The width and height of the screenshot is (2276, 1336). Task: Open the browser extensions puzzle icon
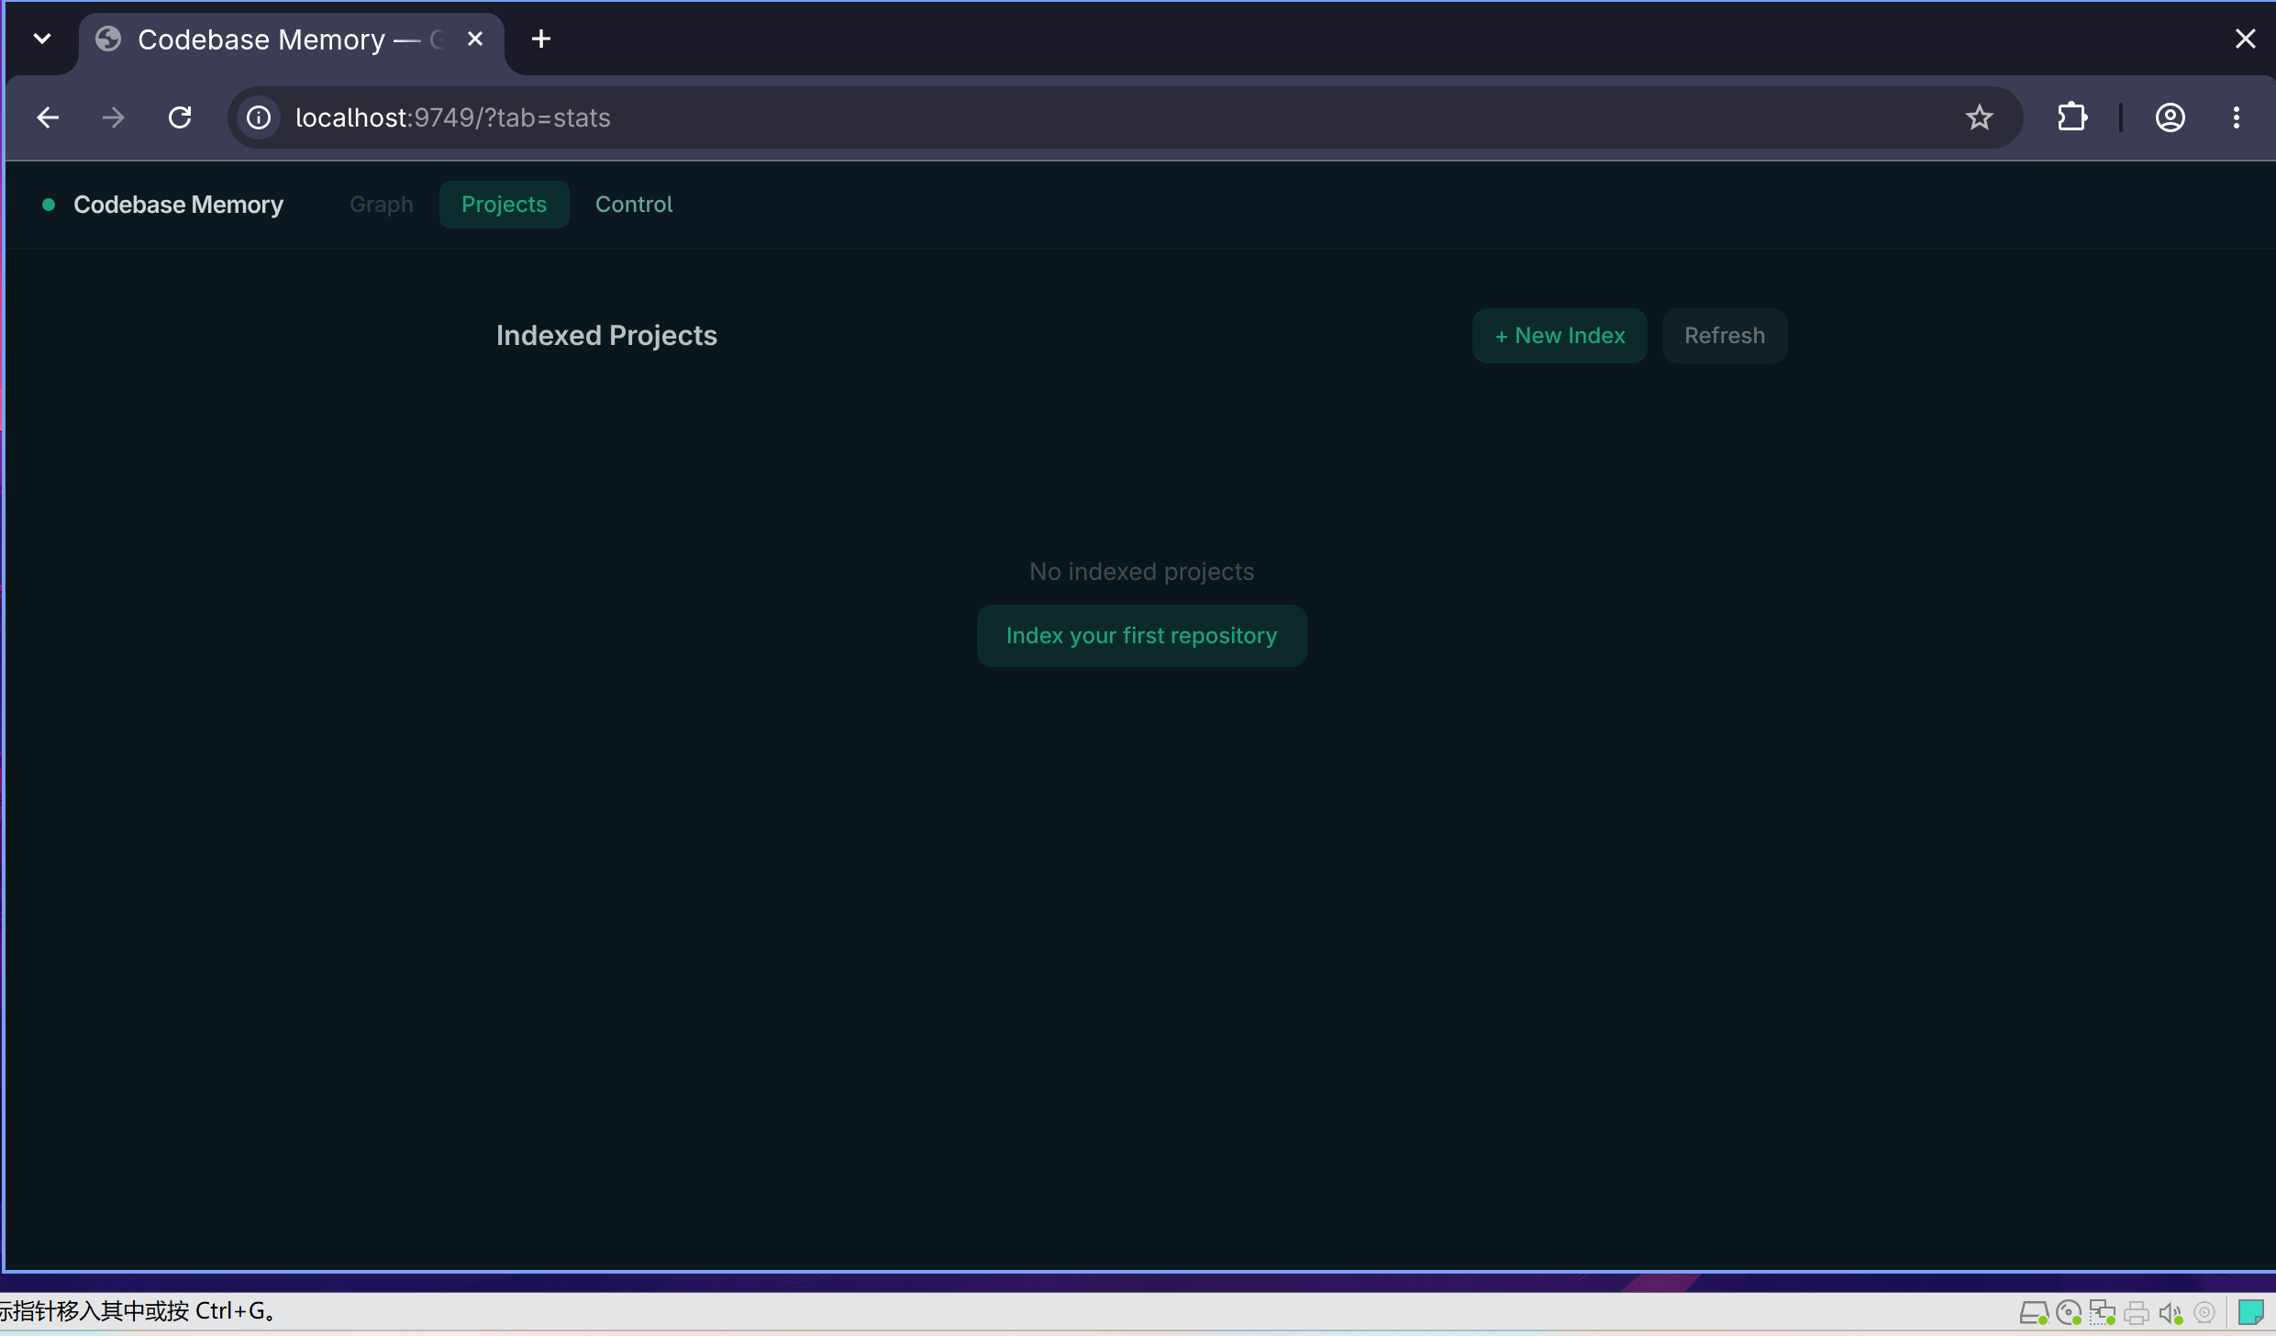pos(2072,117)
